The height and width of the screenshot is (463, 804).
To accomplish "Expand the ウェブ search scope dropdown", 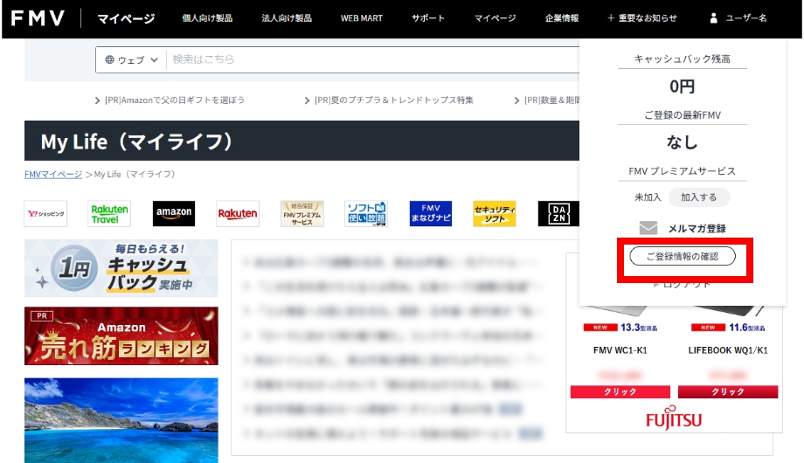I will pyautogui.click(x=132, y=59).
